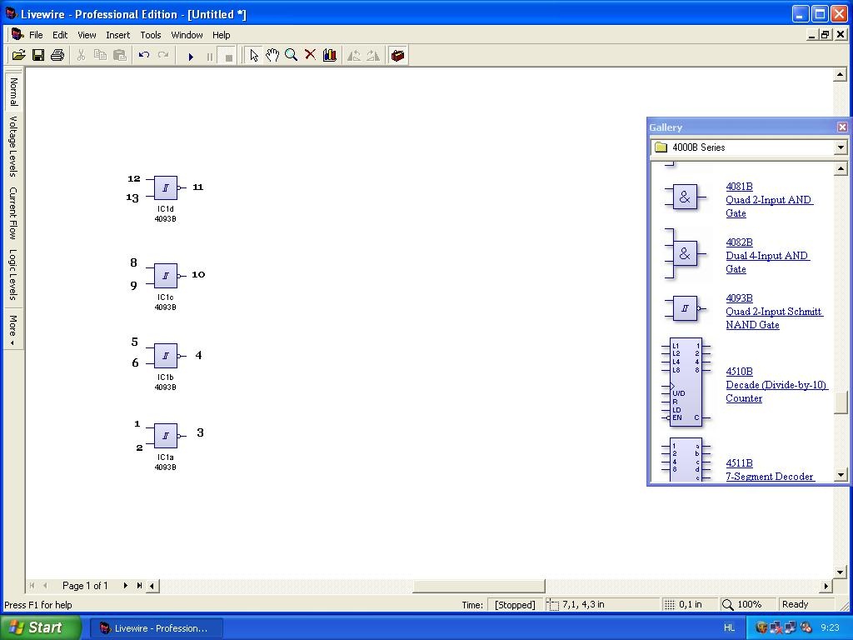
Task: Close the Gallery panel
Action: (842, 127)
